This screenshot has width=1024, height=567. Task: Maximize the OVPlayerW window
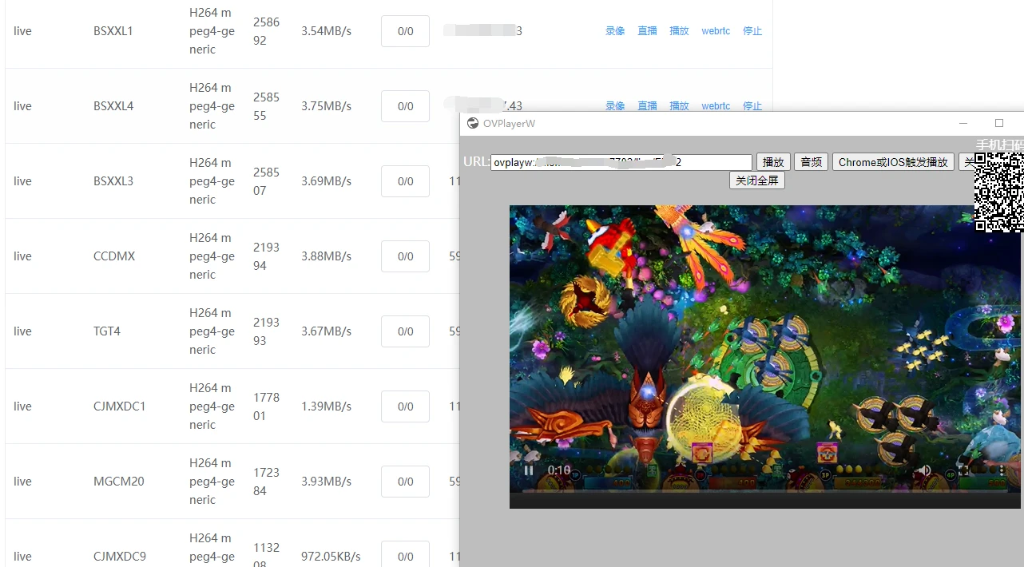click(x=998, y=123)
